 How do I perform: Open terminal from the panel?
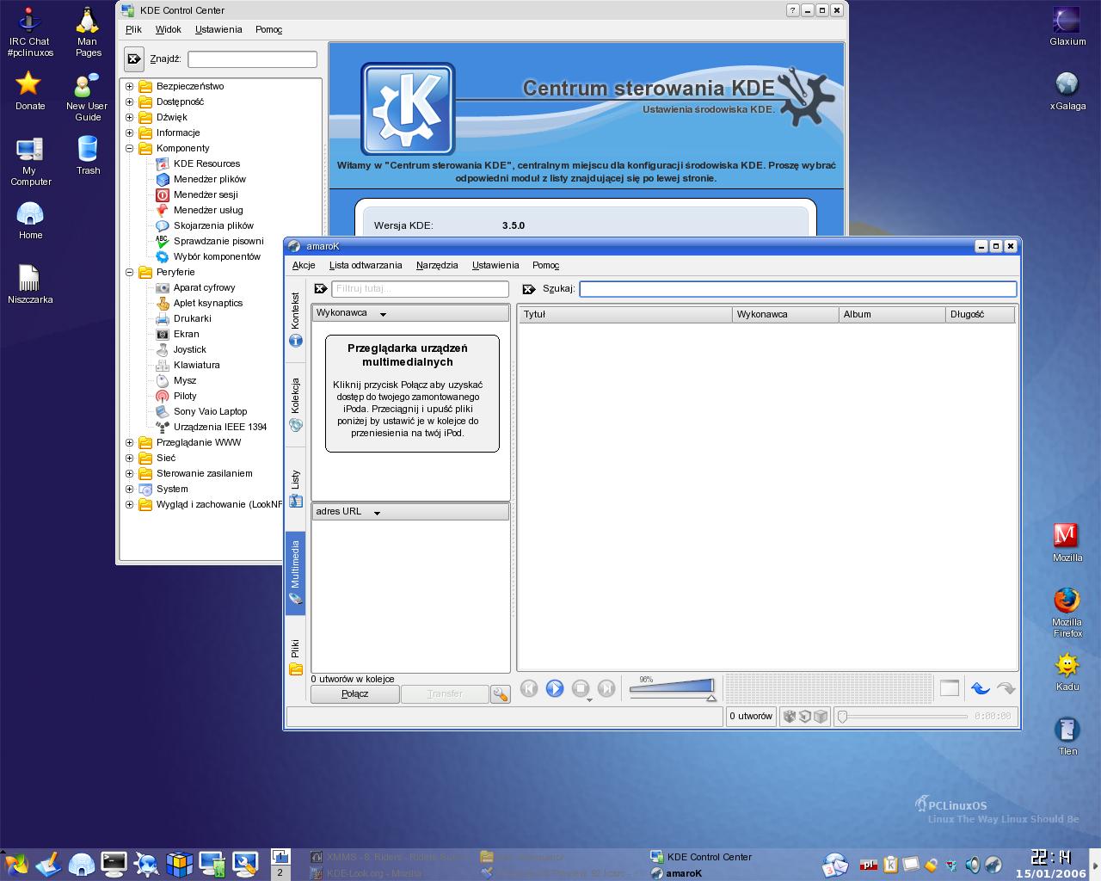point(114,863)
